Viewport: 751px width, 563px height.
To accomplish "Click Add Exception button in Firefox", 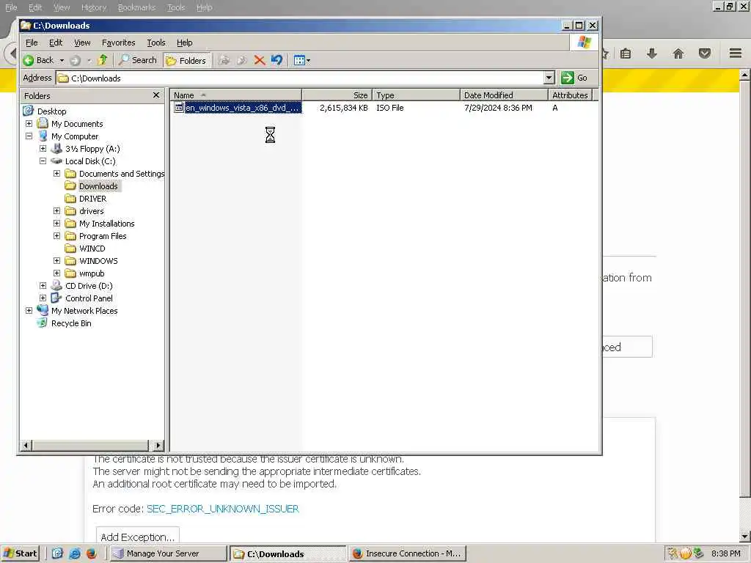I will click(137, 537).
